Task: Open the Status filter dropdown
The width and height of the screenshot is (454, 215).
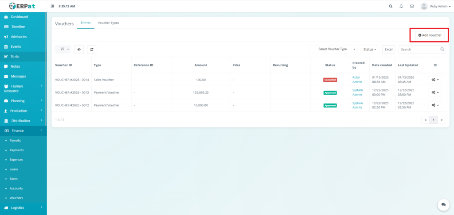Action: click(x=370, y=50)
